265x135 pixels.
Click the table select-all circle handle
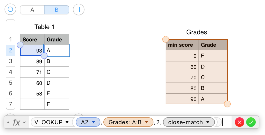[x=10, y=9]
